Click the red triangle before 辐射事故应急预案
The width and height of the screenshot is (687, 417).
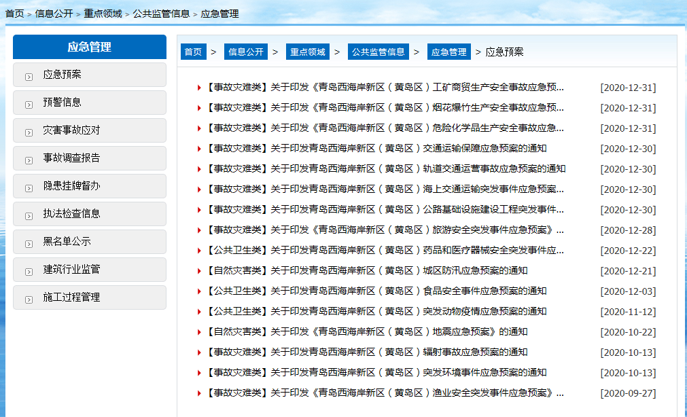199,352
